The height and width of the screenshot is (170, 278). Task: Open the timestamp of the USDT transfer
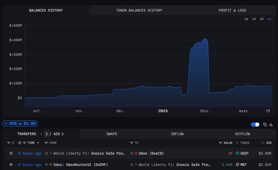pyautogui.click(x=30, y=153)
